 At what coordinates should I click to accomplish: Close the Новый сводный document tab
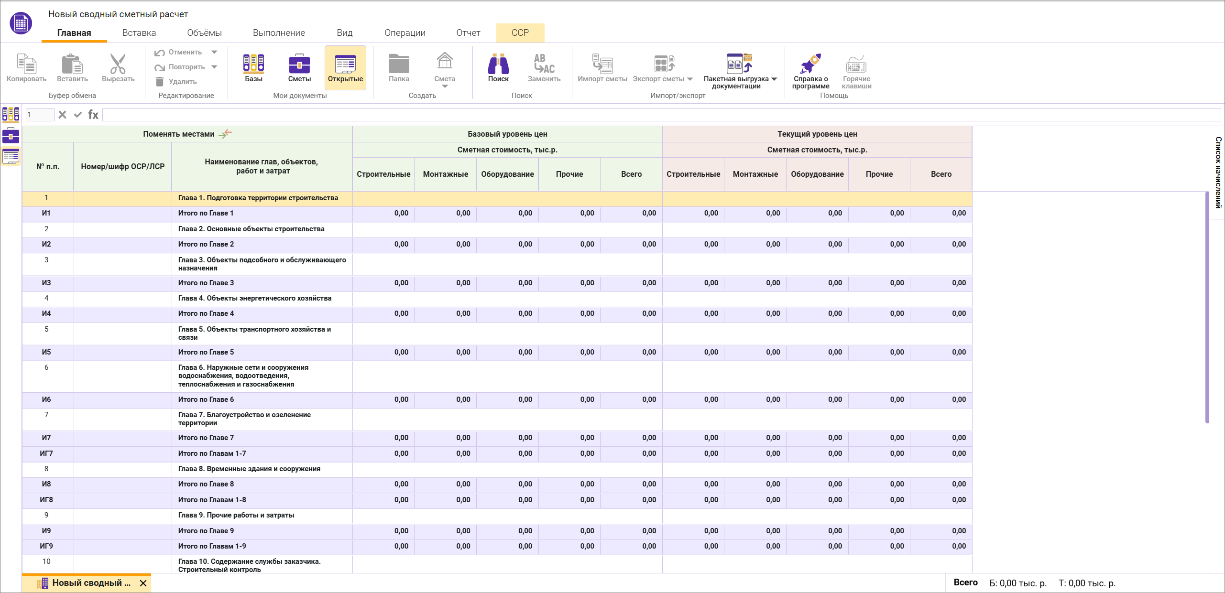pos(143,583)
